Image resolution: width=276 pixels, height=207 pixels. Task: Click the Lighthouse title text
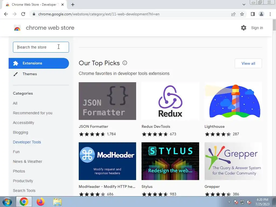[215, 127]
